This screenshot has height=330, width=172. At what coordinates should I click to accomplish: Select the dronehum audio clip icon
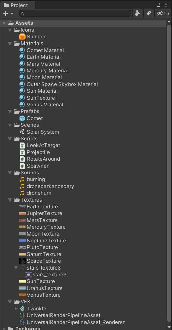point(22,193)
